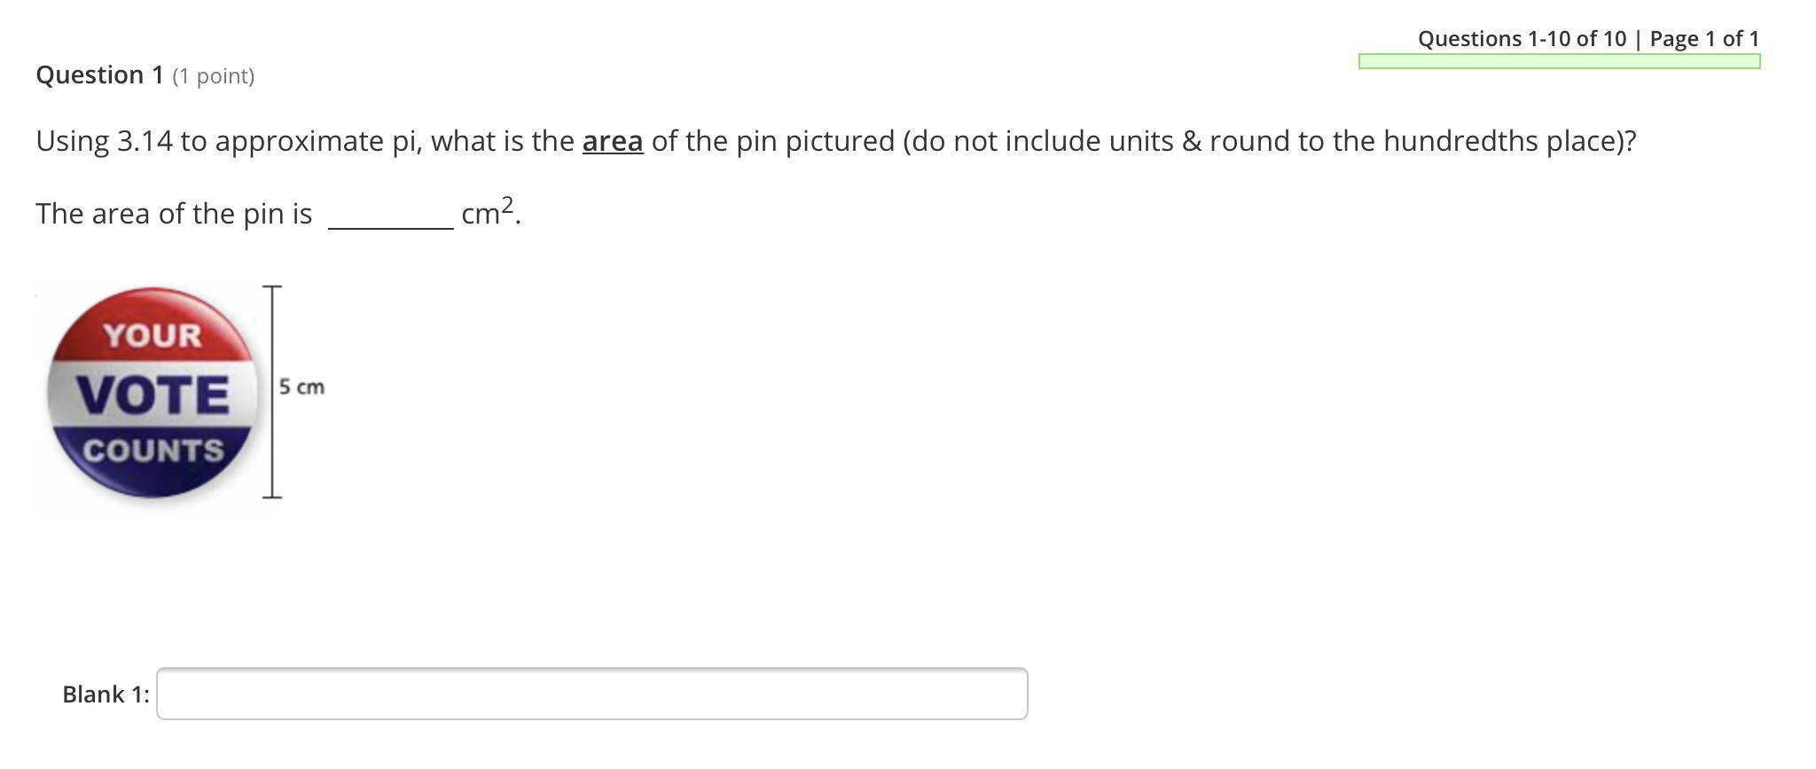Click the word VOTE on the pin
The image size is (1816, 769).
(153, 395)
